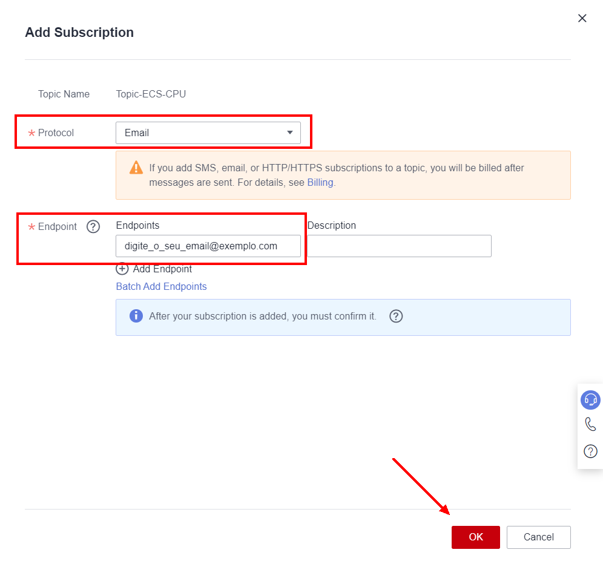Click into the Description text field
The height and width of the screenshot is (564, 603).
tap(400, 246)
